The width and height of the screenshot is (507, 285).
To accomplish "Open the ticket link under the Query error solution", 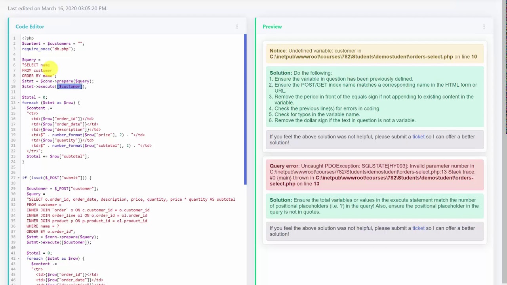I will tap(418, 228).
